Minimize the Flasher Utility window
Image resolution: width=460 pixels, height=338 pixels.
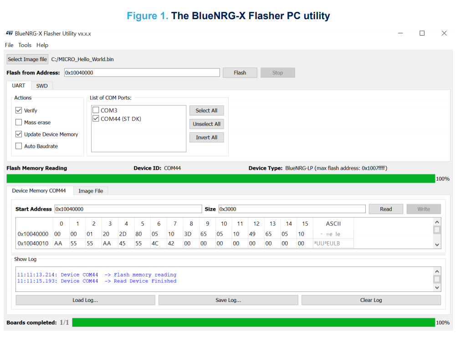pyautogui.click(x=400, y=33)
